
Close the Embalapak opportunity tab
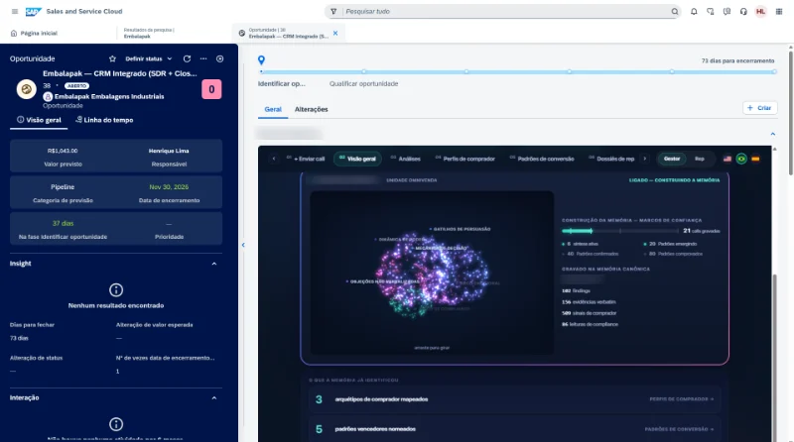pyautogui.click(x=335, y=33)
